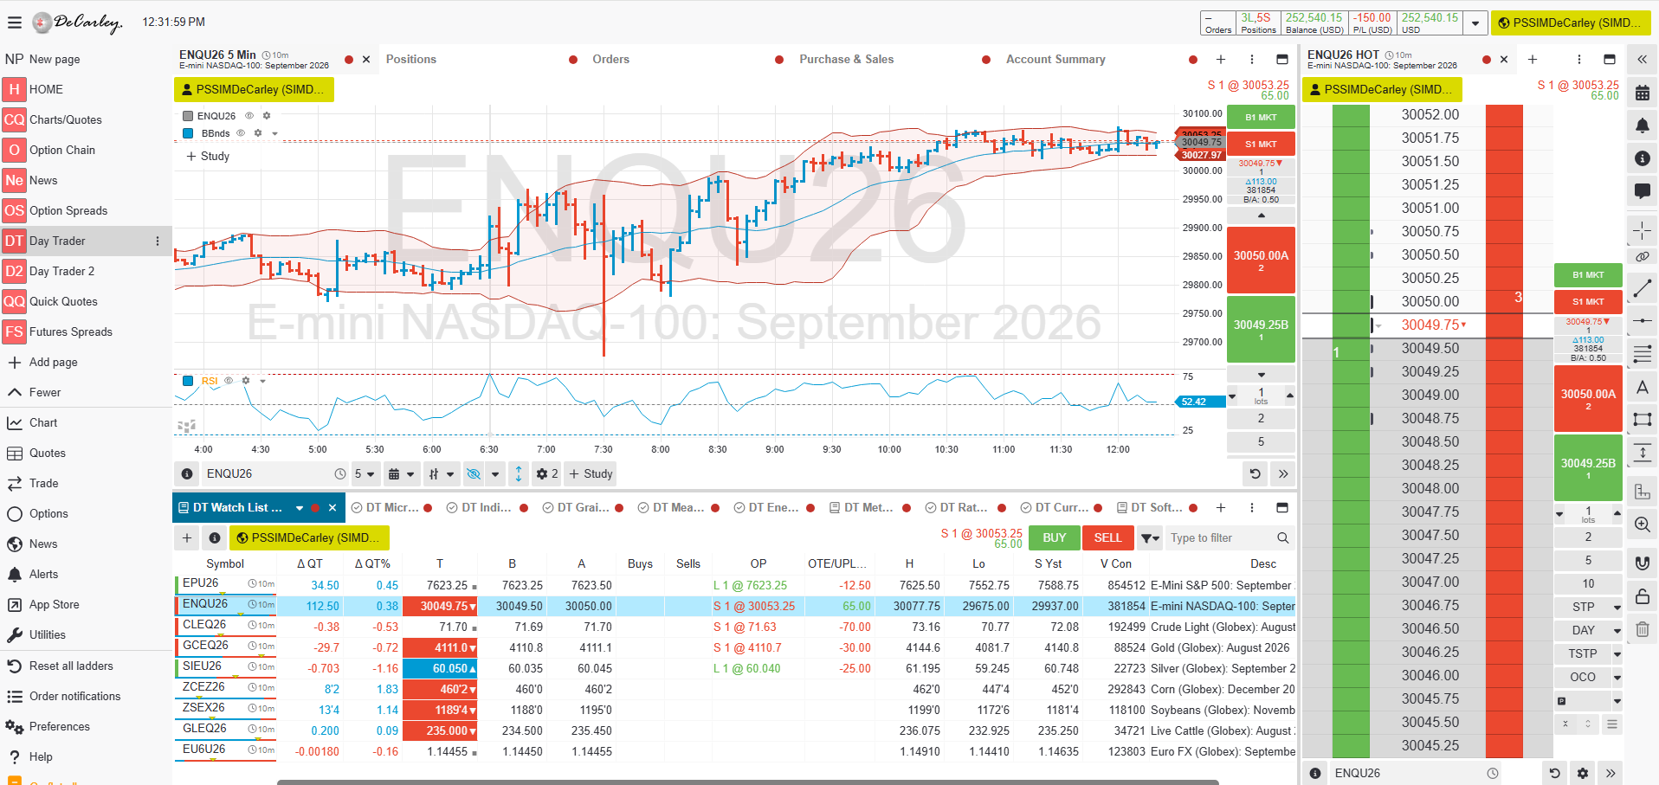Open the calendar icon in right sidebar

[x=1642, y=93]
